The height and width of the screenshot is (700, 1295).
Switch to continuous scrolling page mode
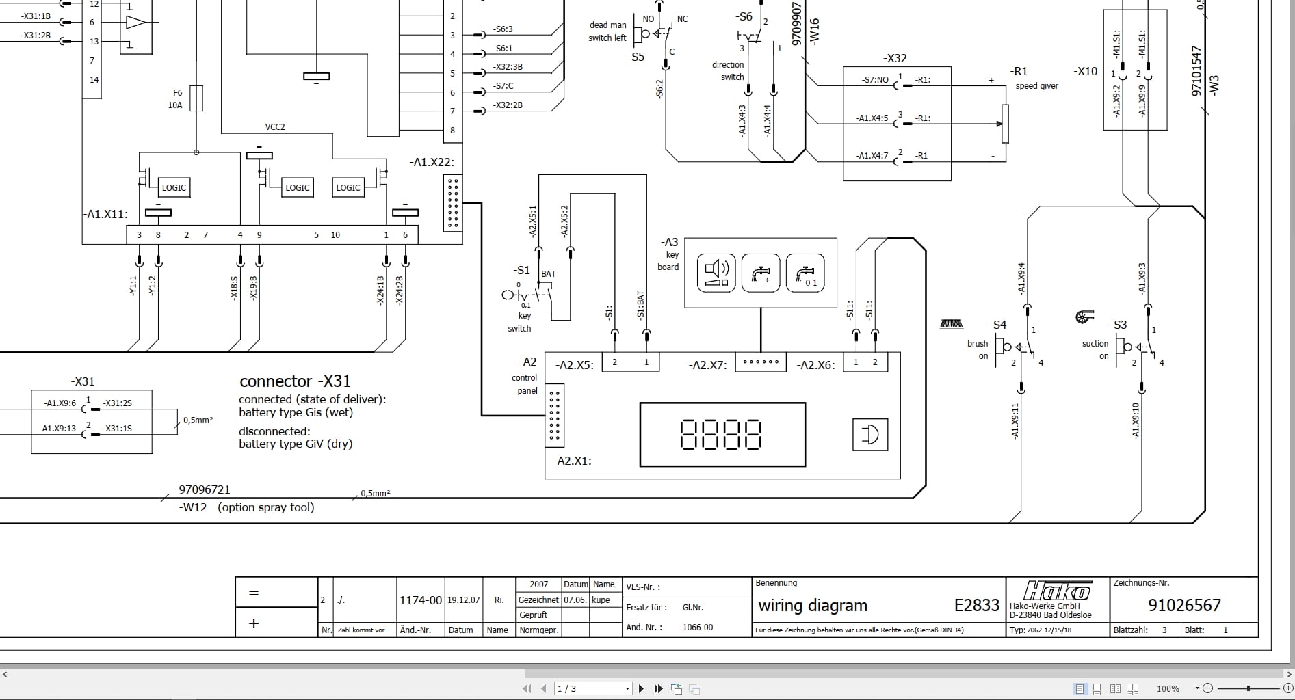[1097, 689]
